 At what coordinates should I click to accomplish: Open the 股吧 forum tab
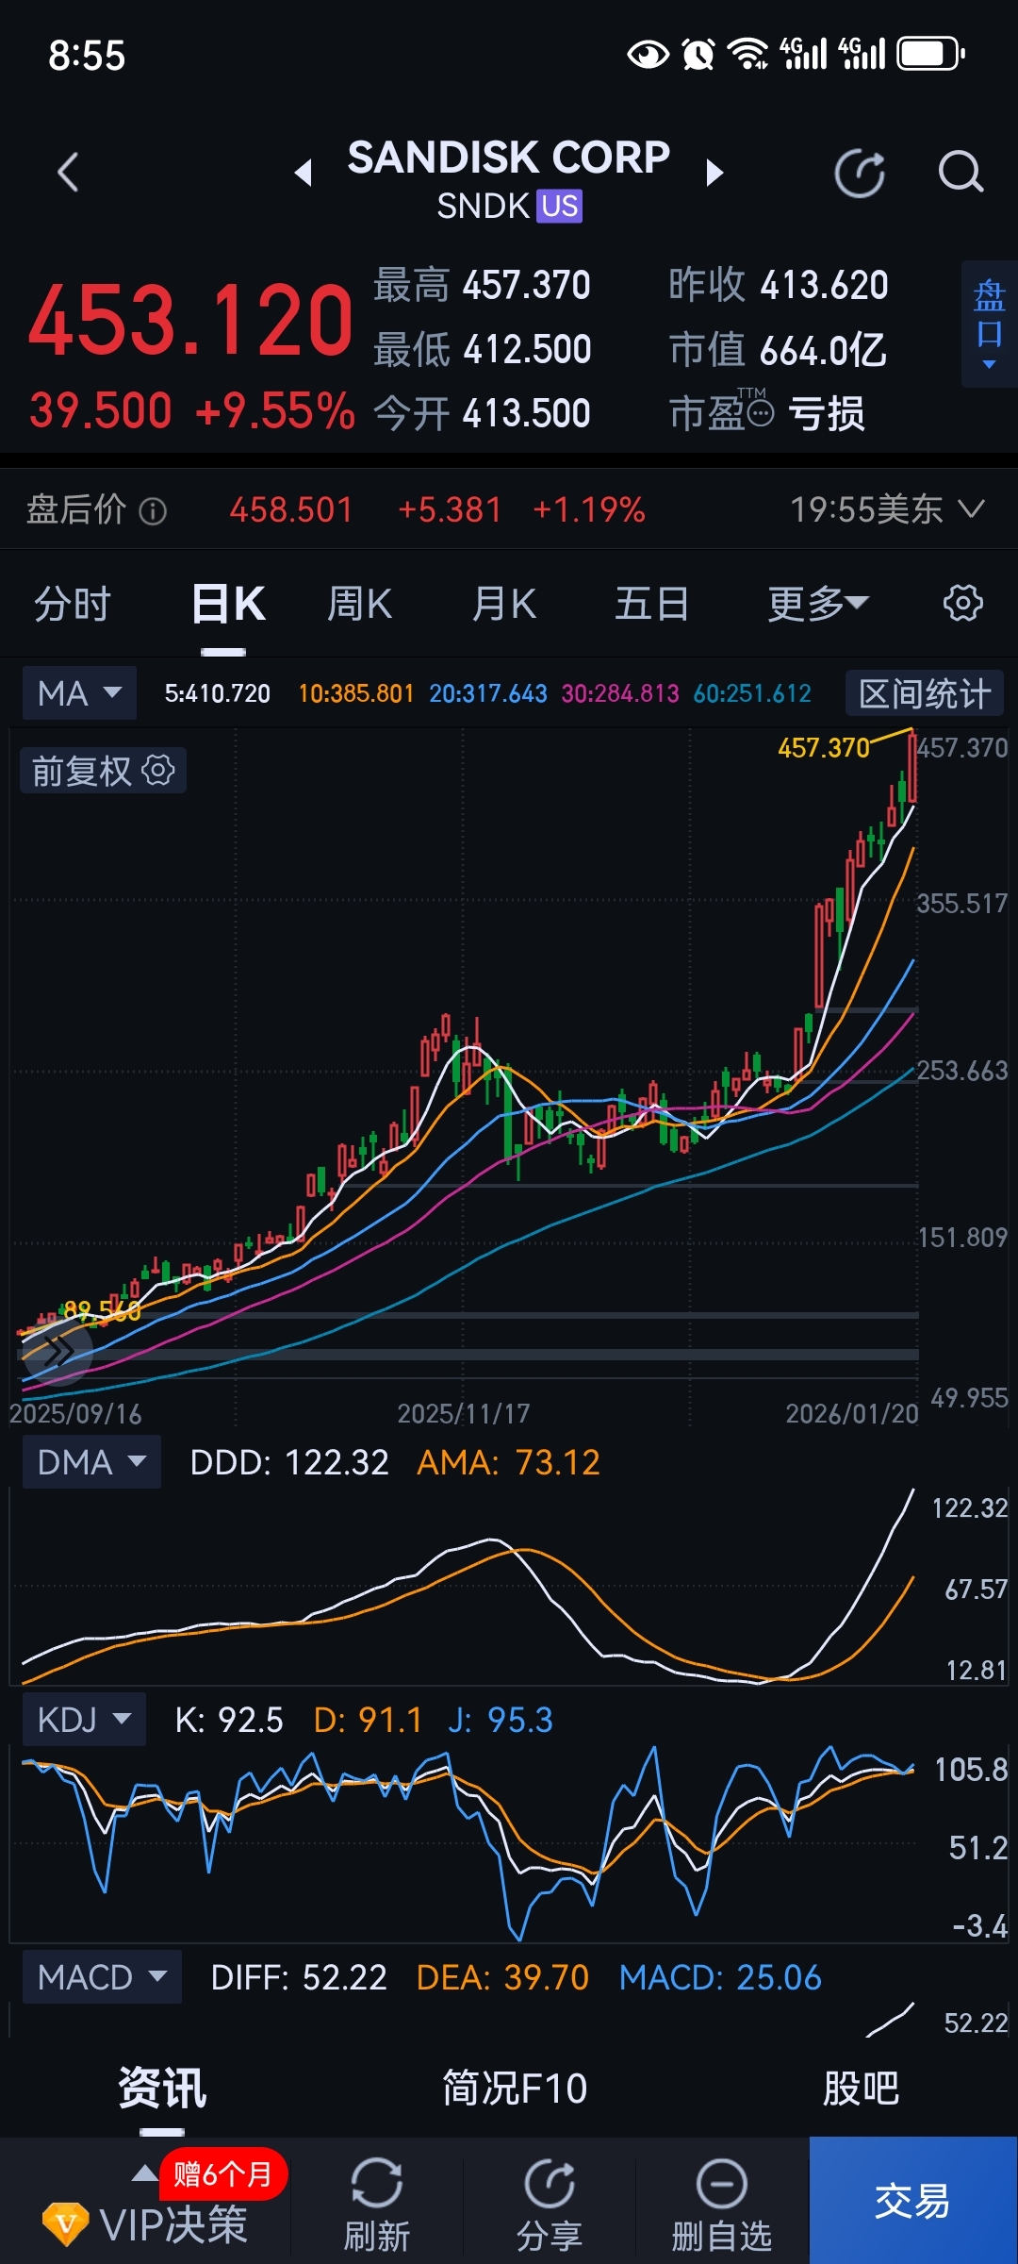(861, 2089)
